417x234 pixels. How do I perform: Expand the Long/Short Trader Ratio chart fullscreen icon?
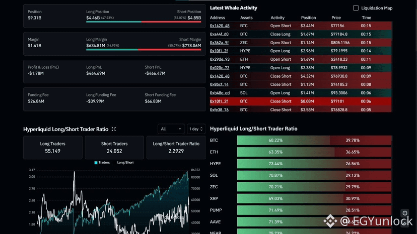(x=113, y=129)
